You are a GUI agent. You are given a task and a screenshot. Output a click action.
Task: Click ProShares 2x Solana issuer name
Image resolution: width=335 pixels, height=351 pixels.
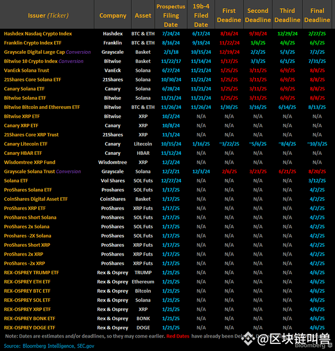[x=27, y=227]
